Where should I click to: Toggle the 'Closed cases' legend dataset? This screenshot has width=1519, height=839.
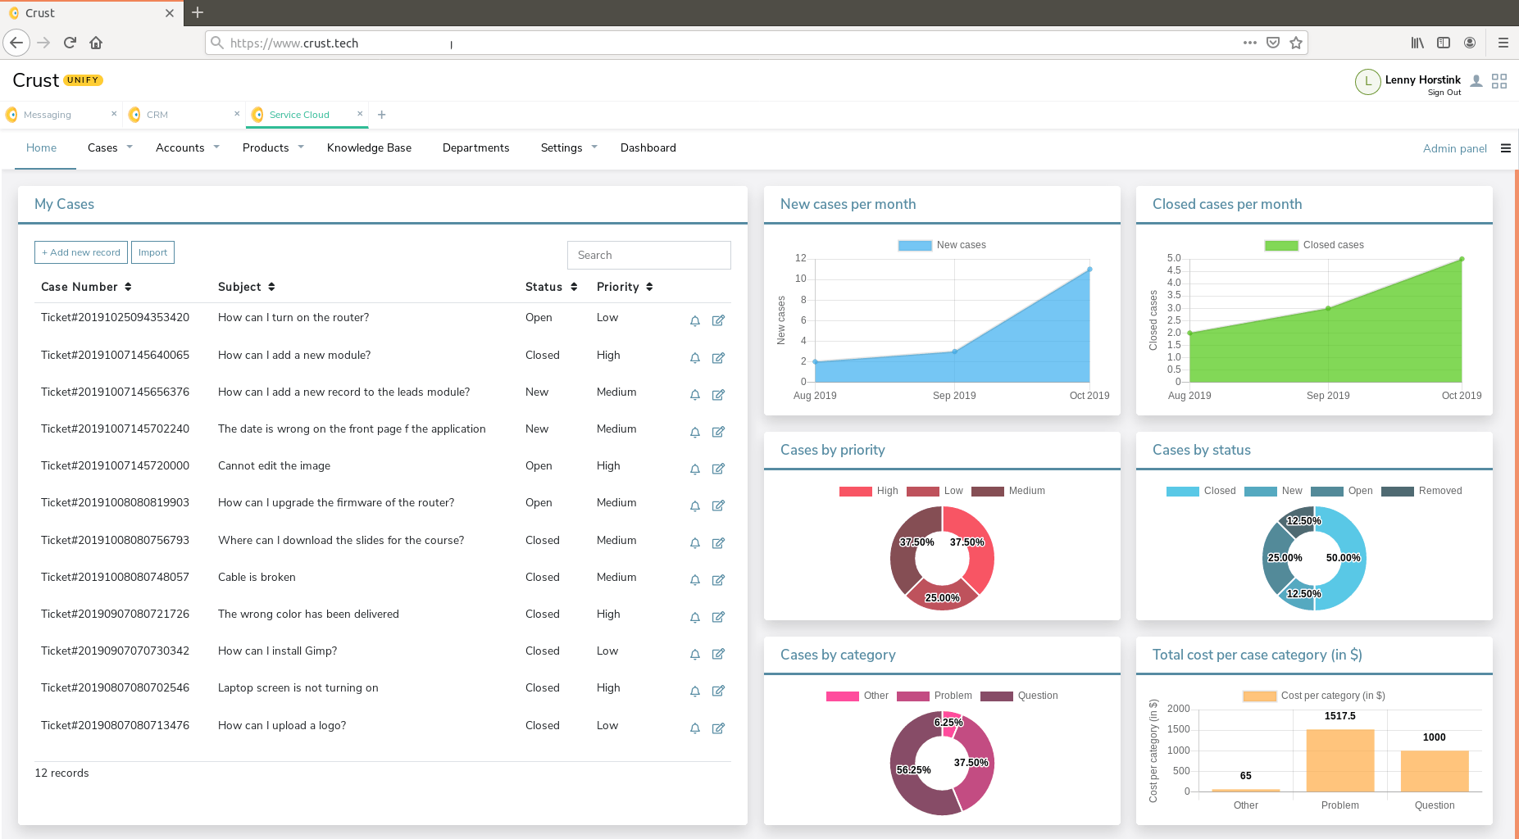click(1314, 245)
